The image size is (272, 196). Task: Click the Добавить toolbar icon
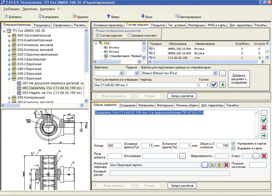pos(6,16)
